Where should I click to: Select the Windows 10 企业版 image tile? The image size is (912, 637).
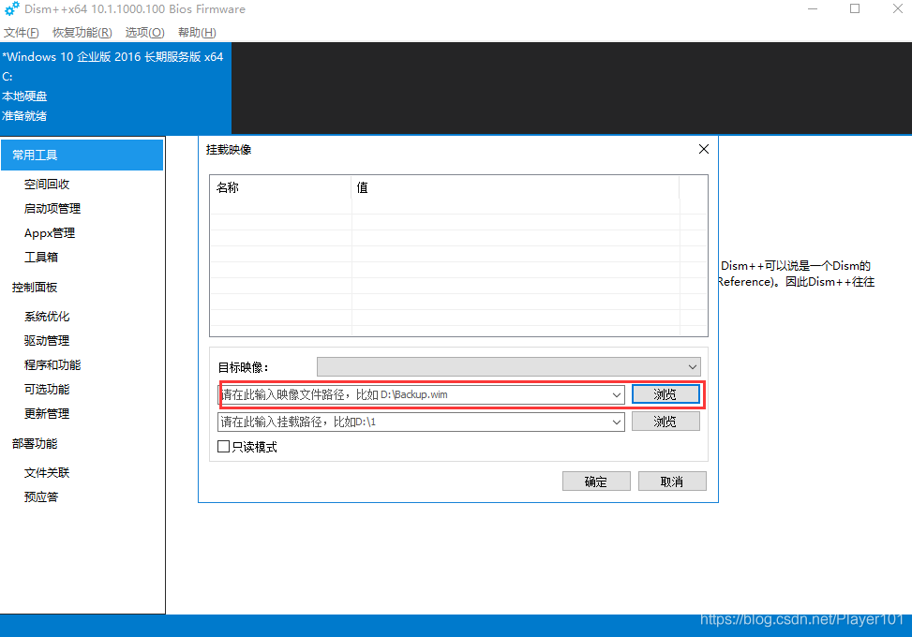coord(114,86)
